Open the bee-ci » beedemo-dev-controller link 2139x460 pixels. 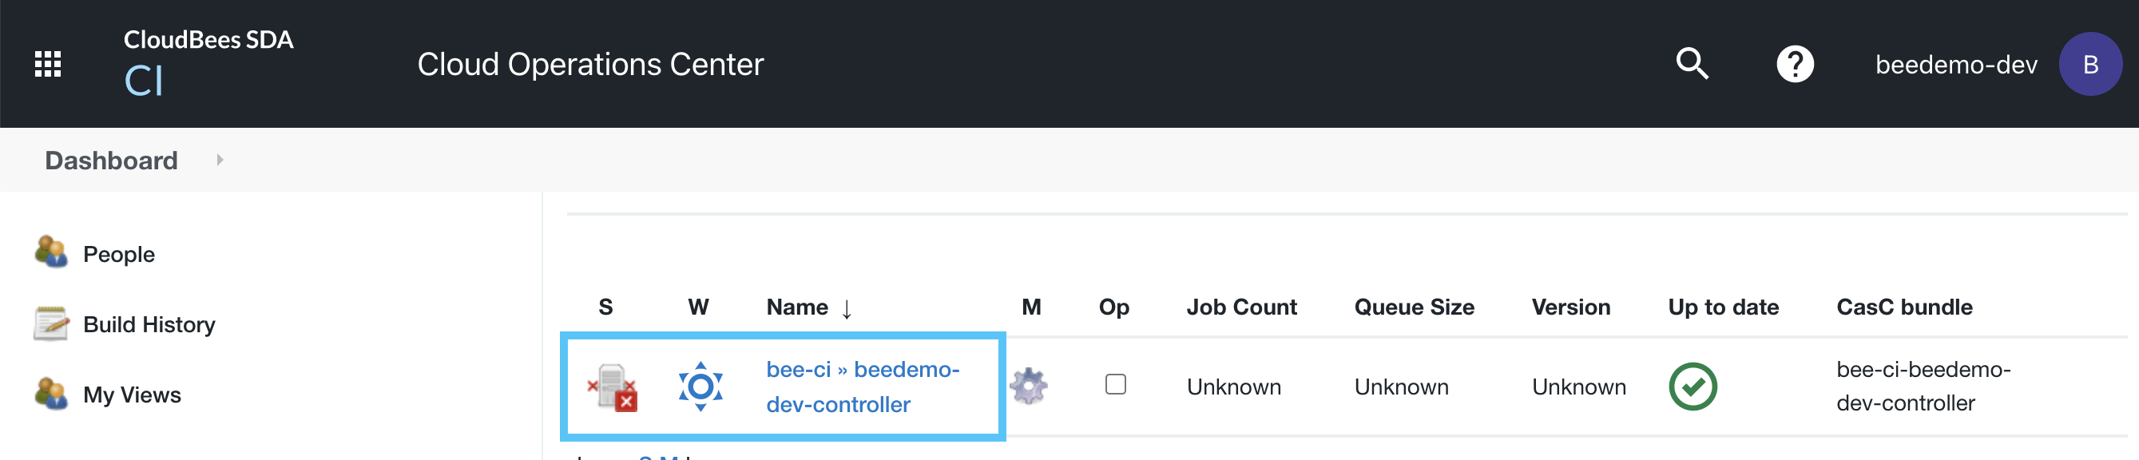click(862, 386)
